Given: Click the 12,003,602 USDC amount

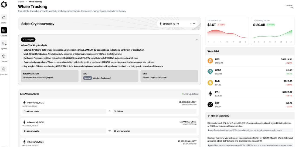Looking at the screenshot, I should coord(188,122).
